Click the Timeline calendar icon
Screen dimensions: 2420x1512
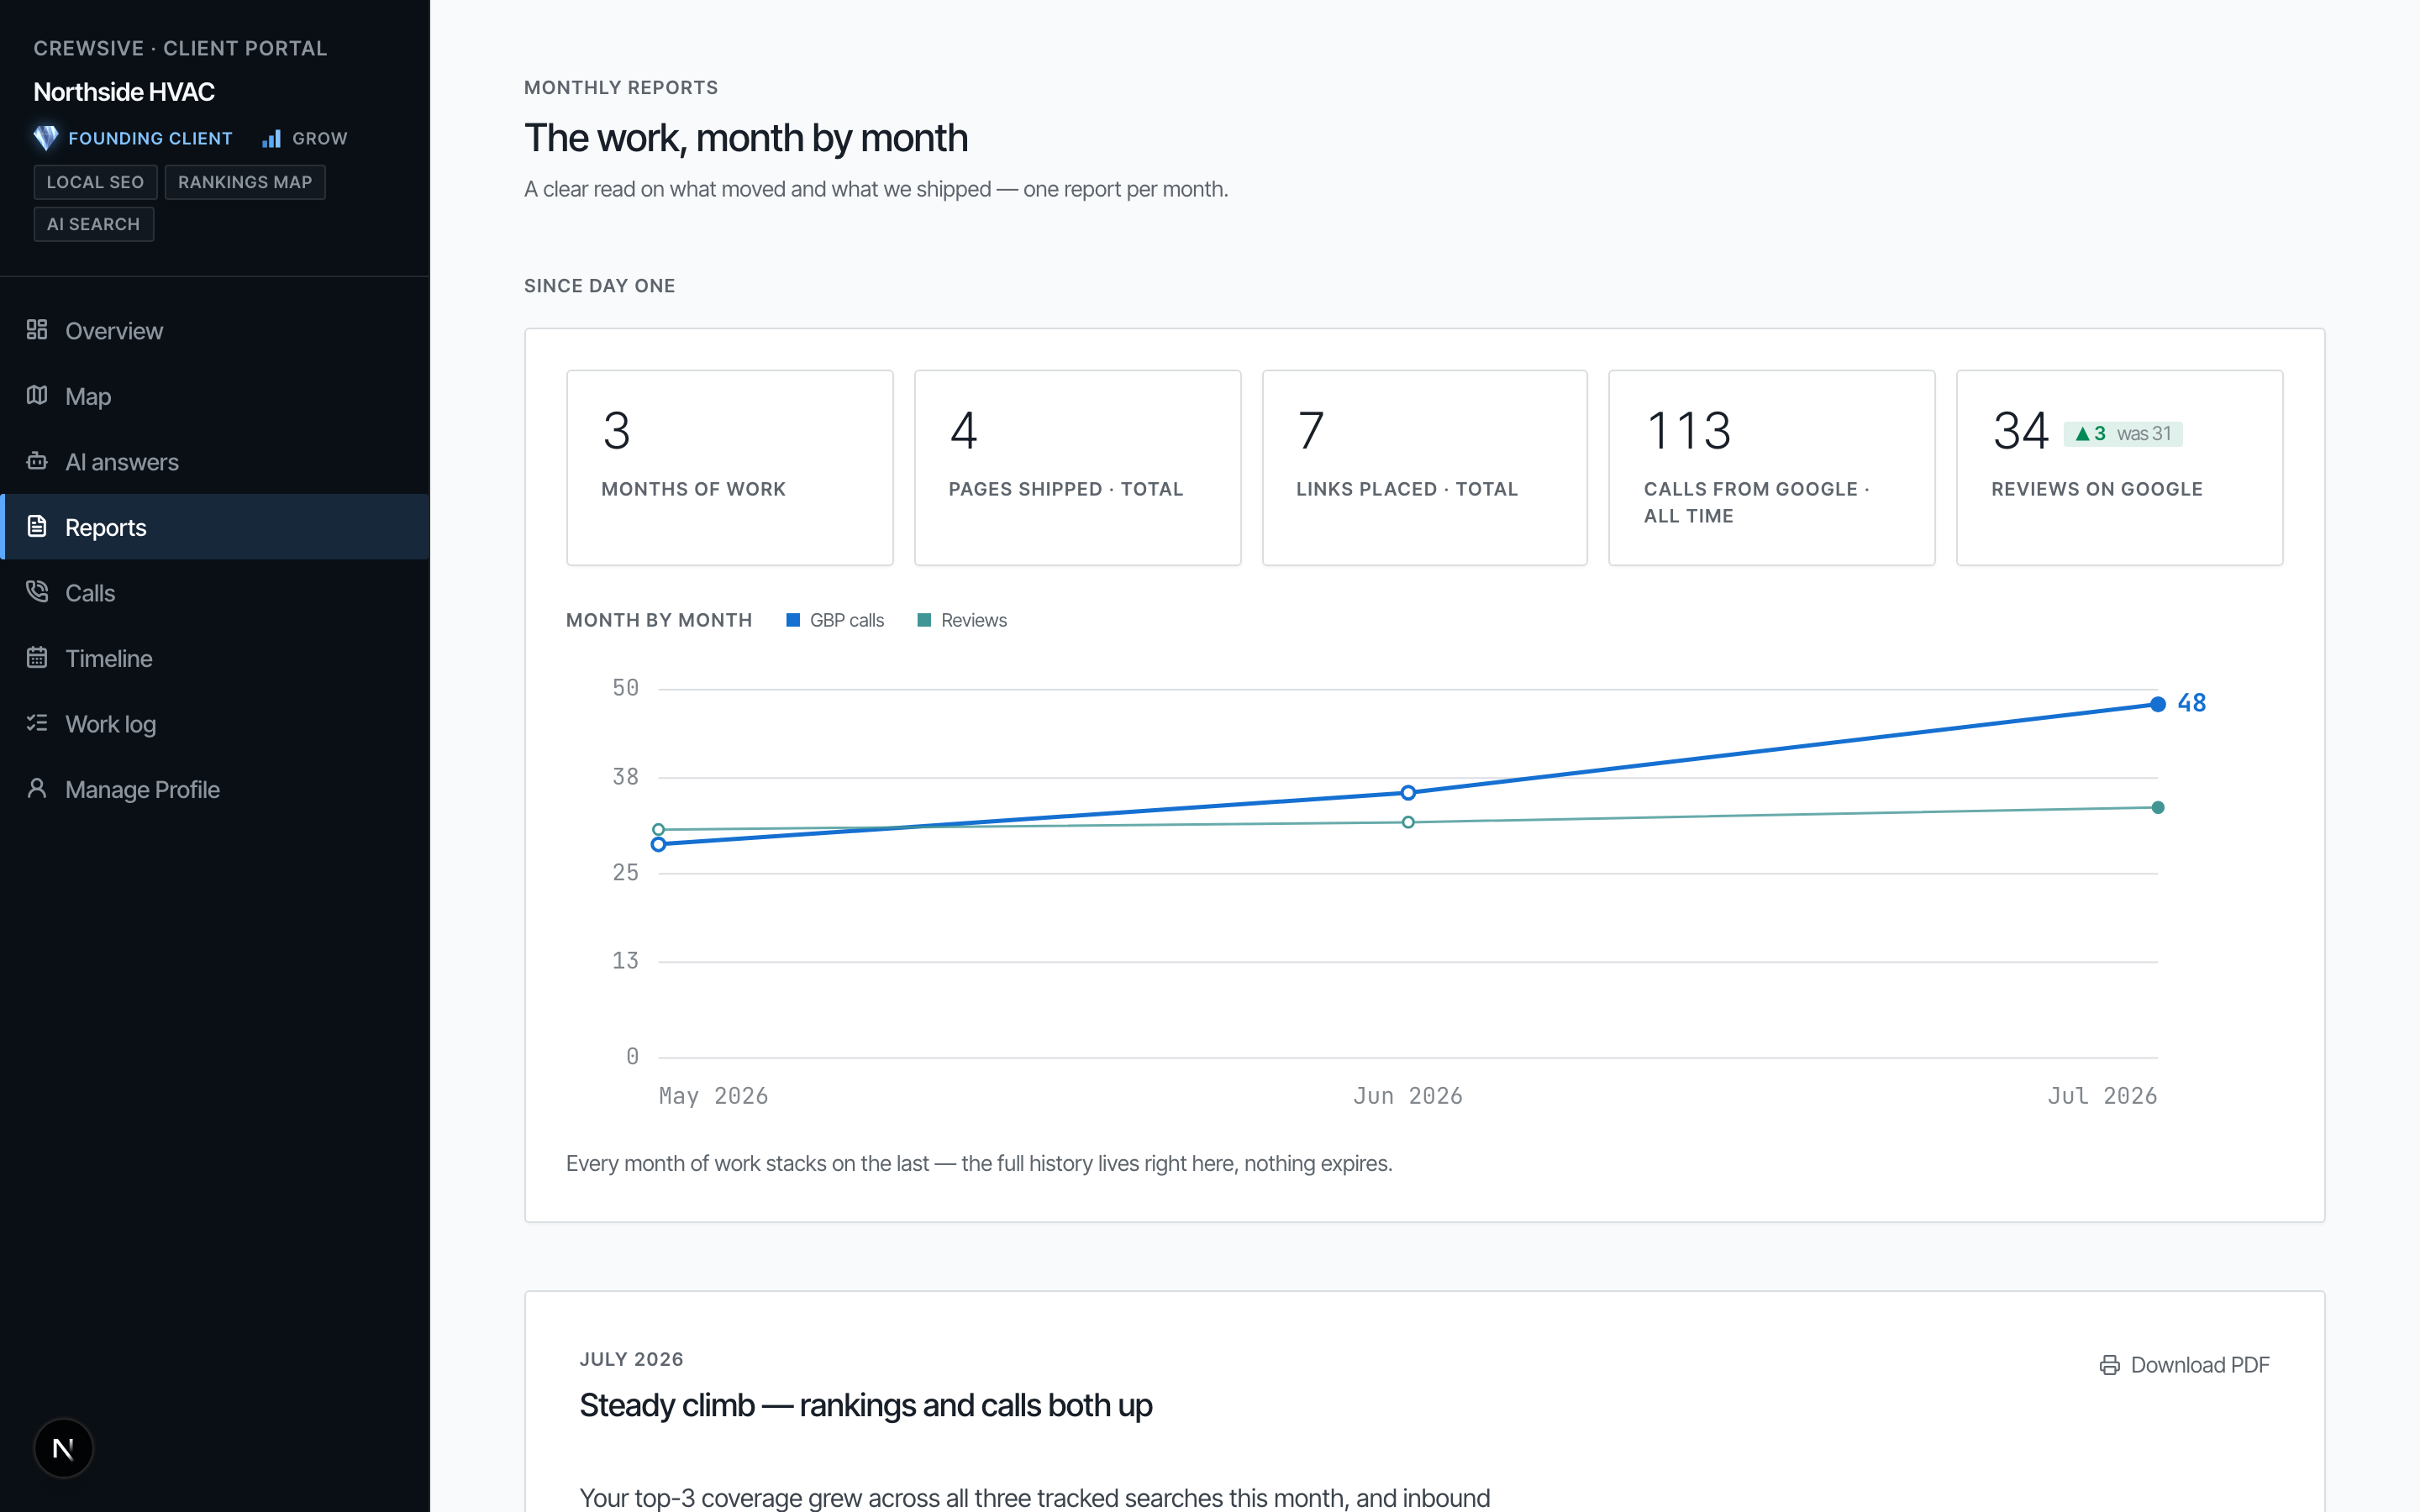(37, 657)
